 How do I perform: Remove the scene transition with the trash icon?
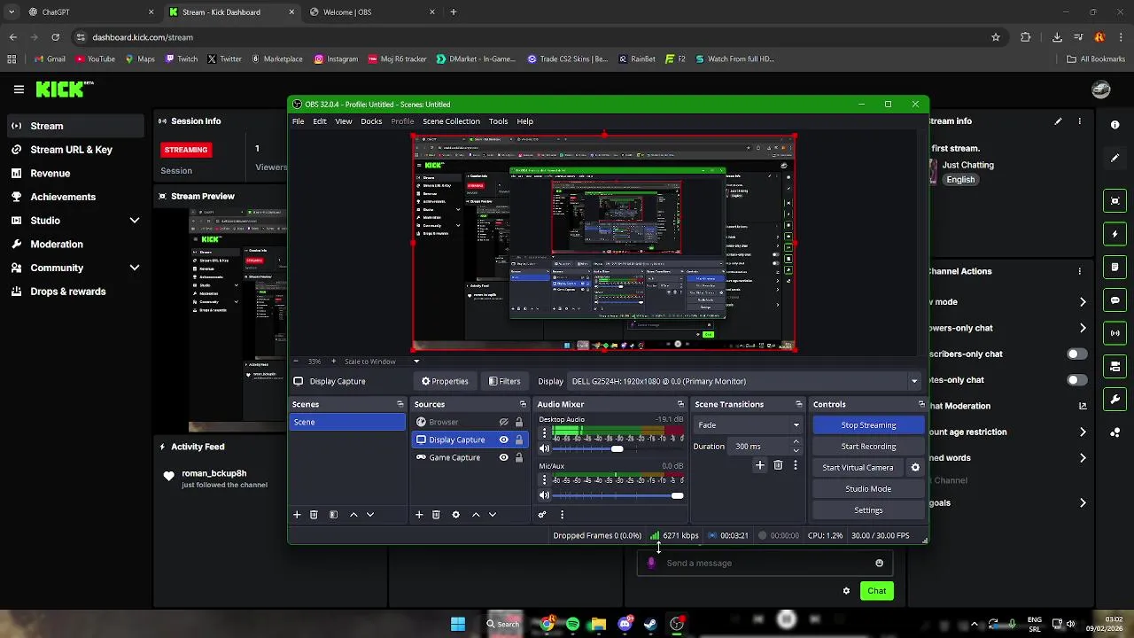(778, 465)
